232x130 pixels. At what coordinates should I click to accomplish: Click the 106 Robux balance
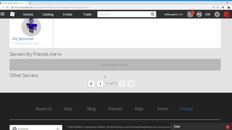[x=208, y=14]
